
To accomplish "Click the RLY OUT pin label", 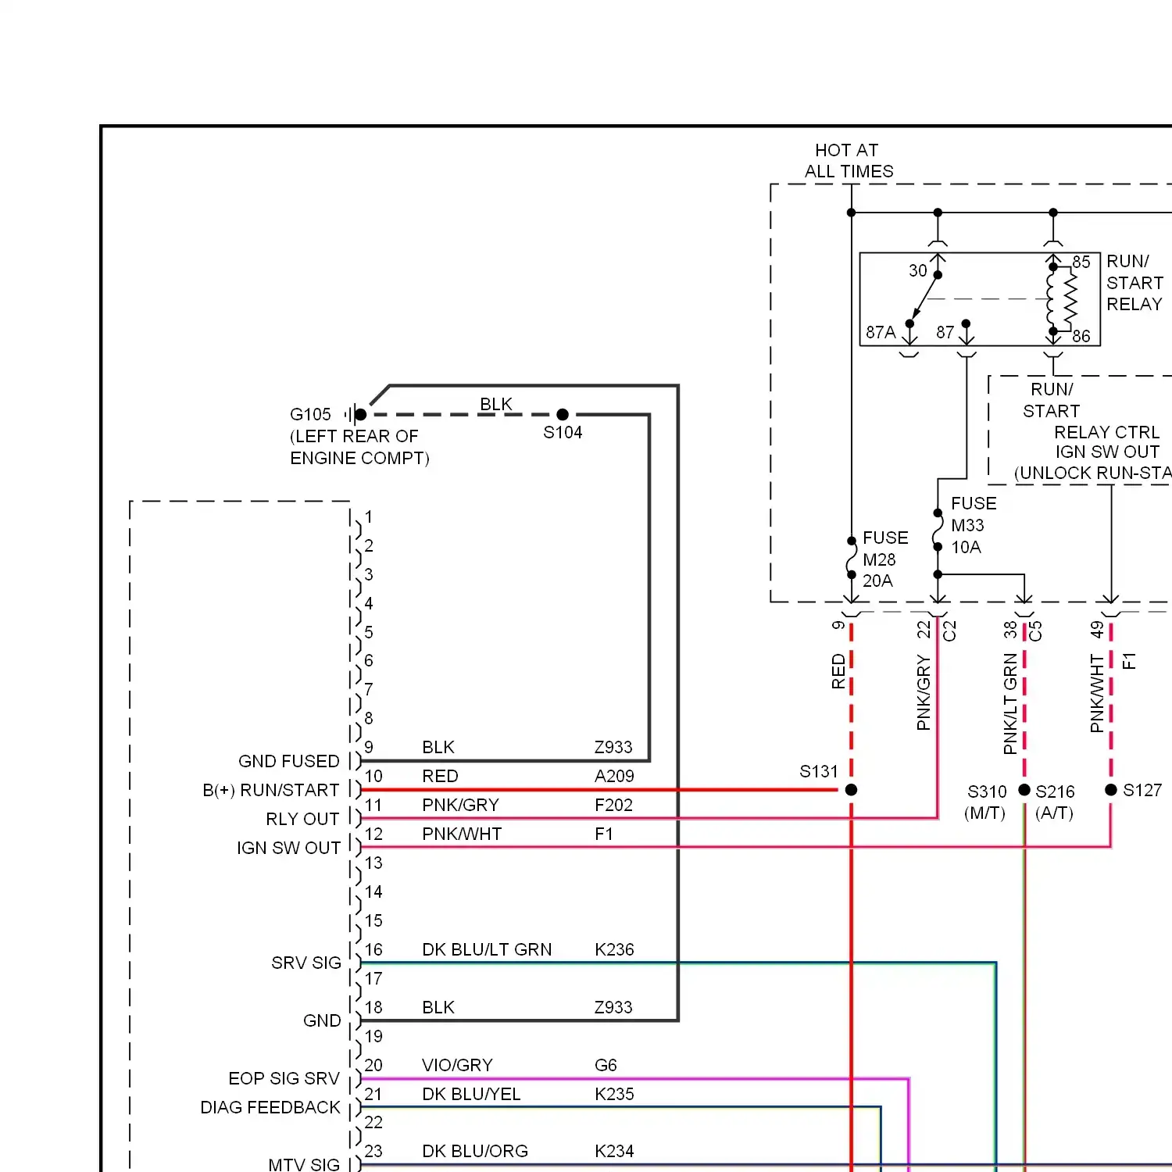I will 303,819.
